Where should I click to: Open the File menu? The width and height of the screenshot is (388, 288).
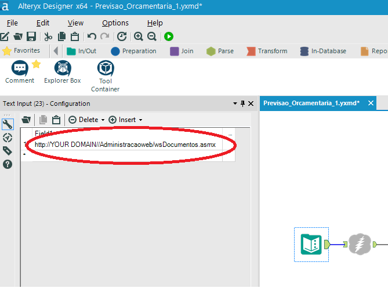pyautogui.click(x=12, y=23)
